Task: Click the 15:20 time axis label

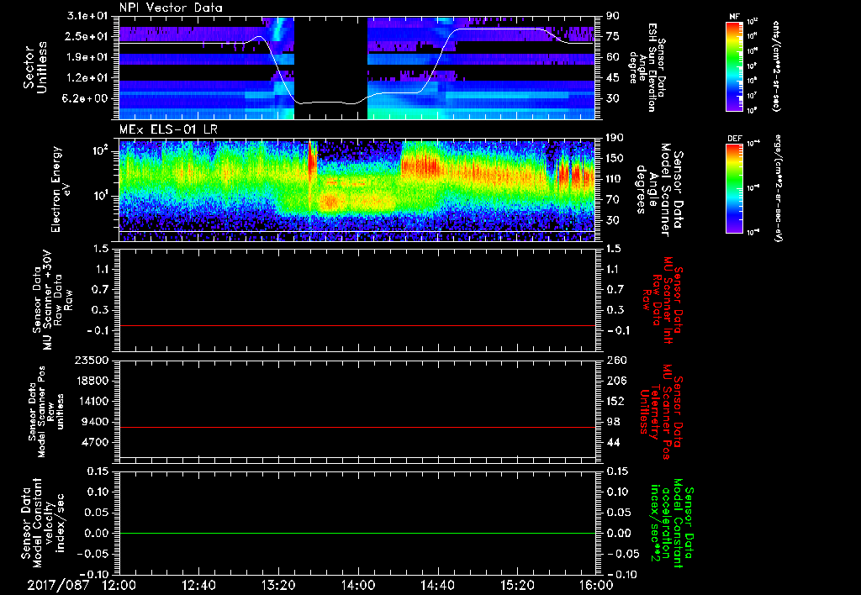Action: [517, 585]
